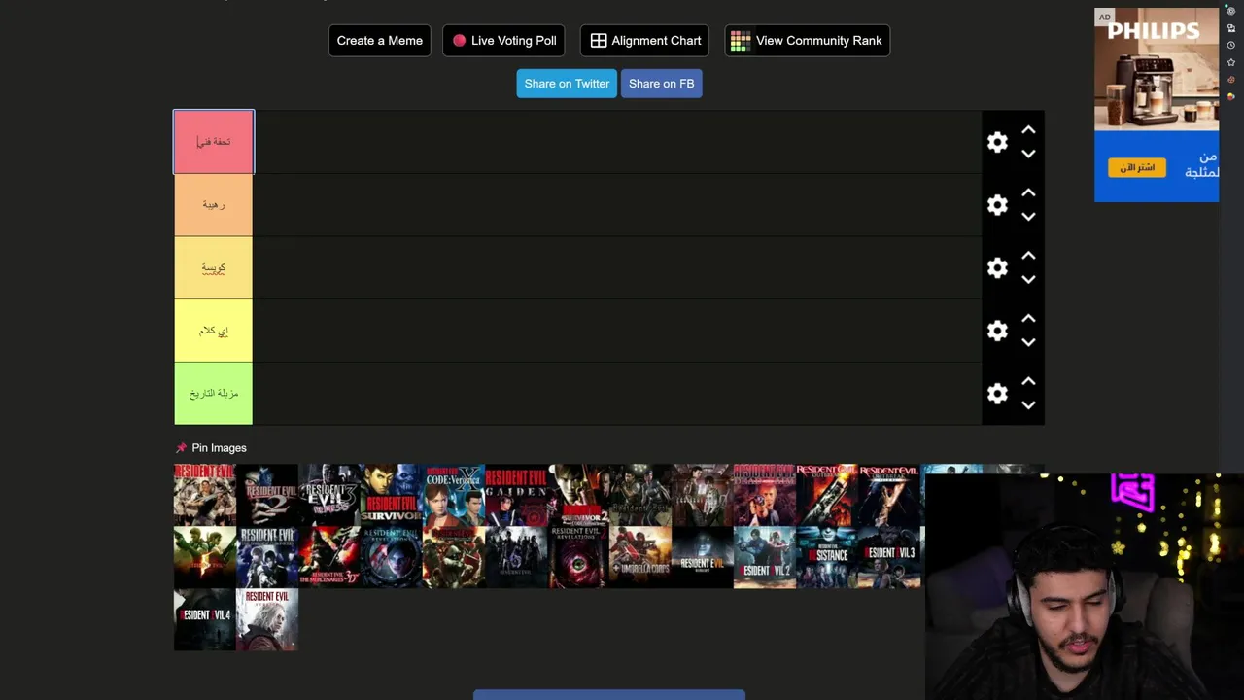
Task: Select the Resident Evil 6 cover
Action: (x=516, y=557)
